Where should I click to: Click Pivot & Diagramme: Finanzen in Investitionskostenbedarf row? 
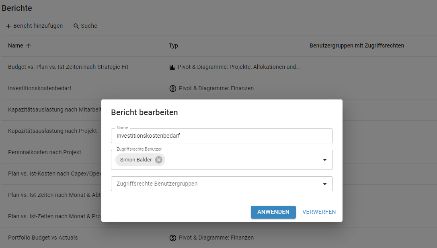tap(216, 89)
